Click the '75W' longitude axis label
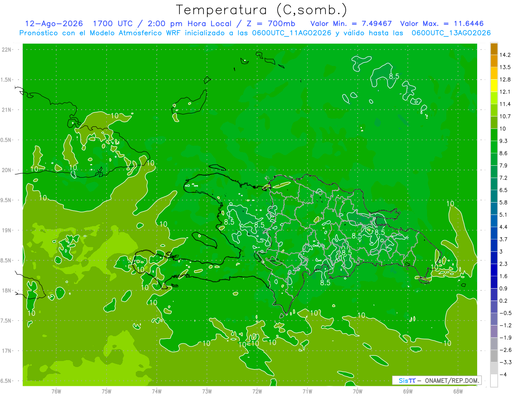 [107, 391]
